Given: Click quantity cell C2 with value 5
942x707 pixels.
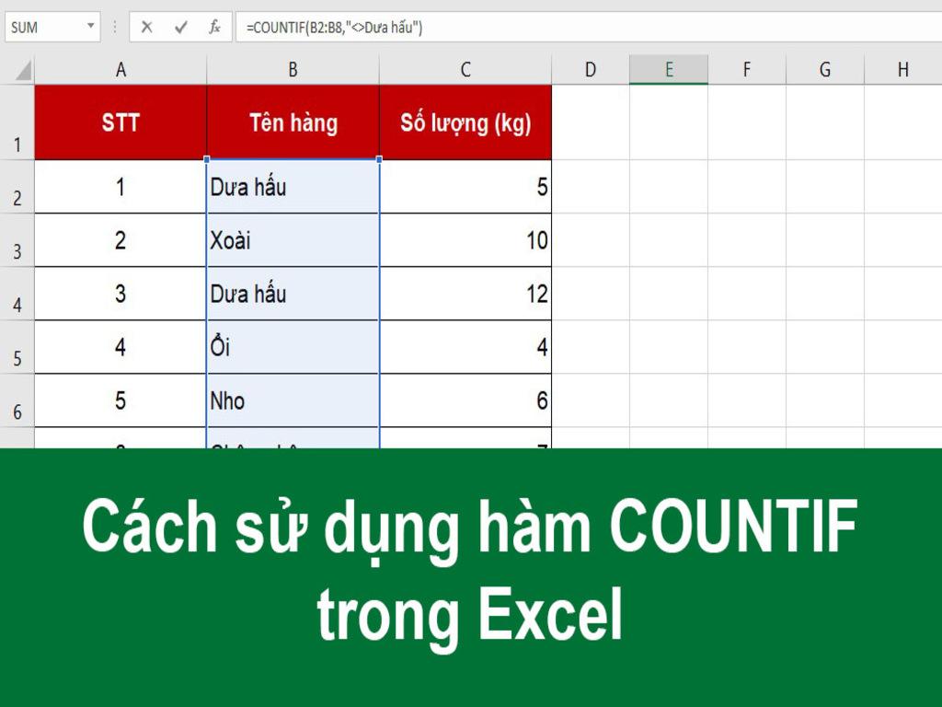Looking at the screenshot, I should (465, 186).
